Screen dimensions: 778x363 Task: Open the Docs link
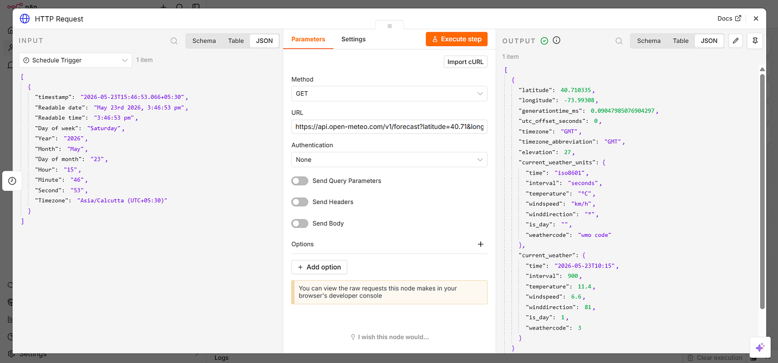pyautogui.click(x=729, y=18)
